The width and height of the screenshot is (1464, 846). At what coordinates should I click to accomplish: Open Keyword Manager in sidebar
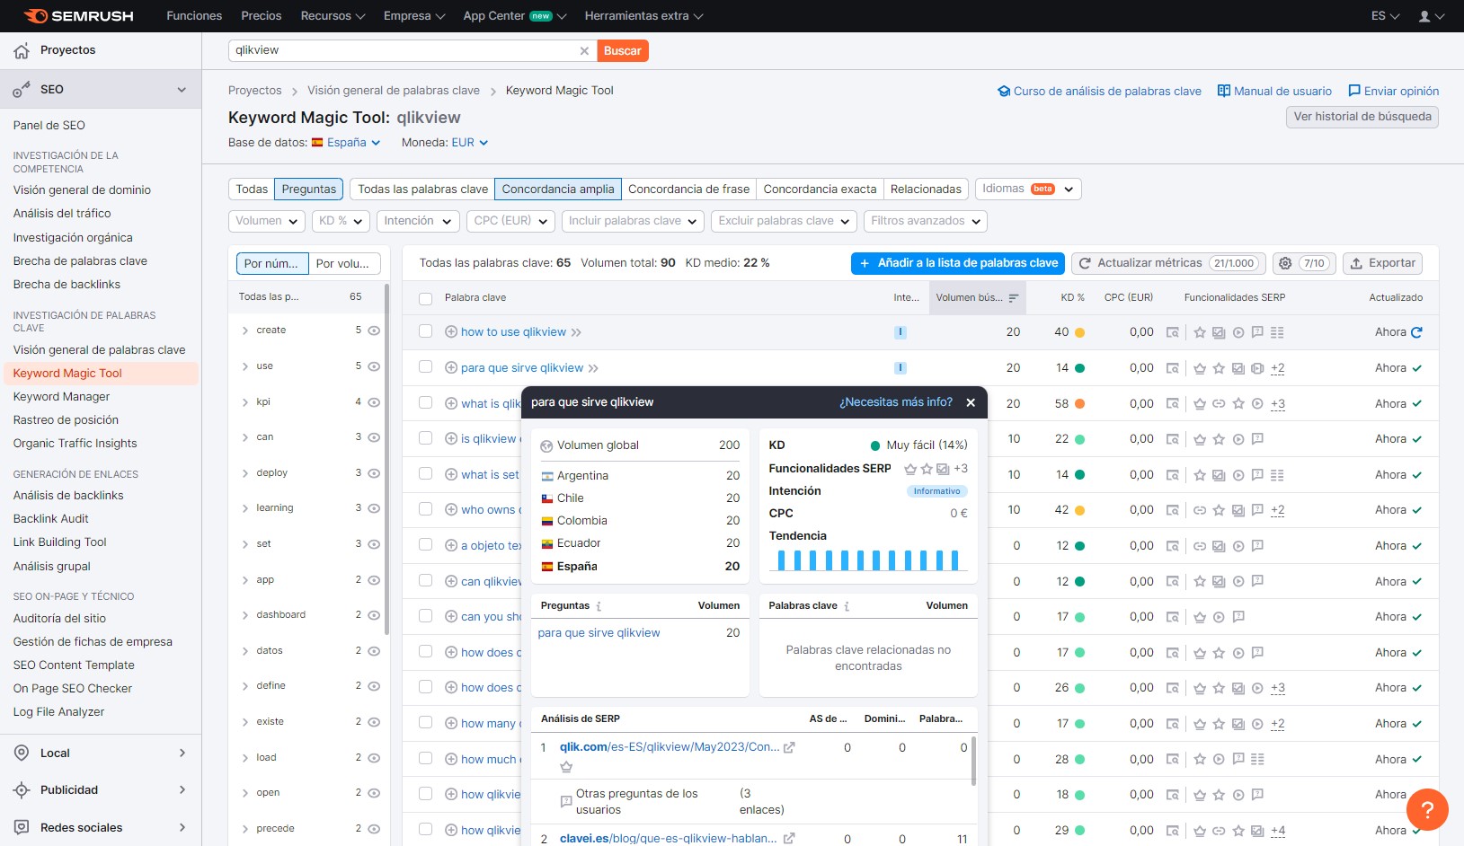pos(62,397)
